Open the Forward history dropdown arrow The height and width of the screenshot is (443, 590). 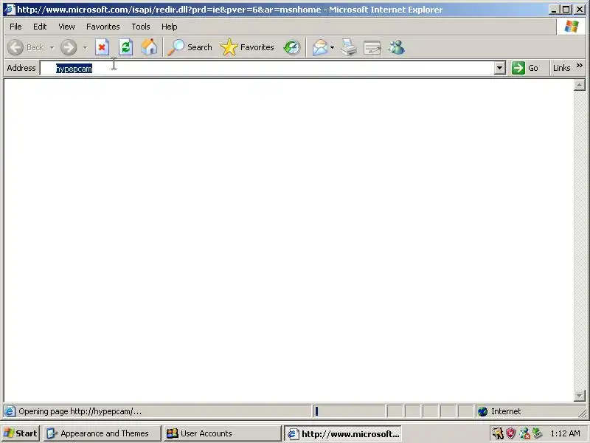85,47
